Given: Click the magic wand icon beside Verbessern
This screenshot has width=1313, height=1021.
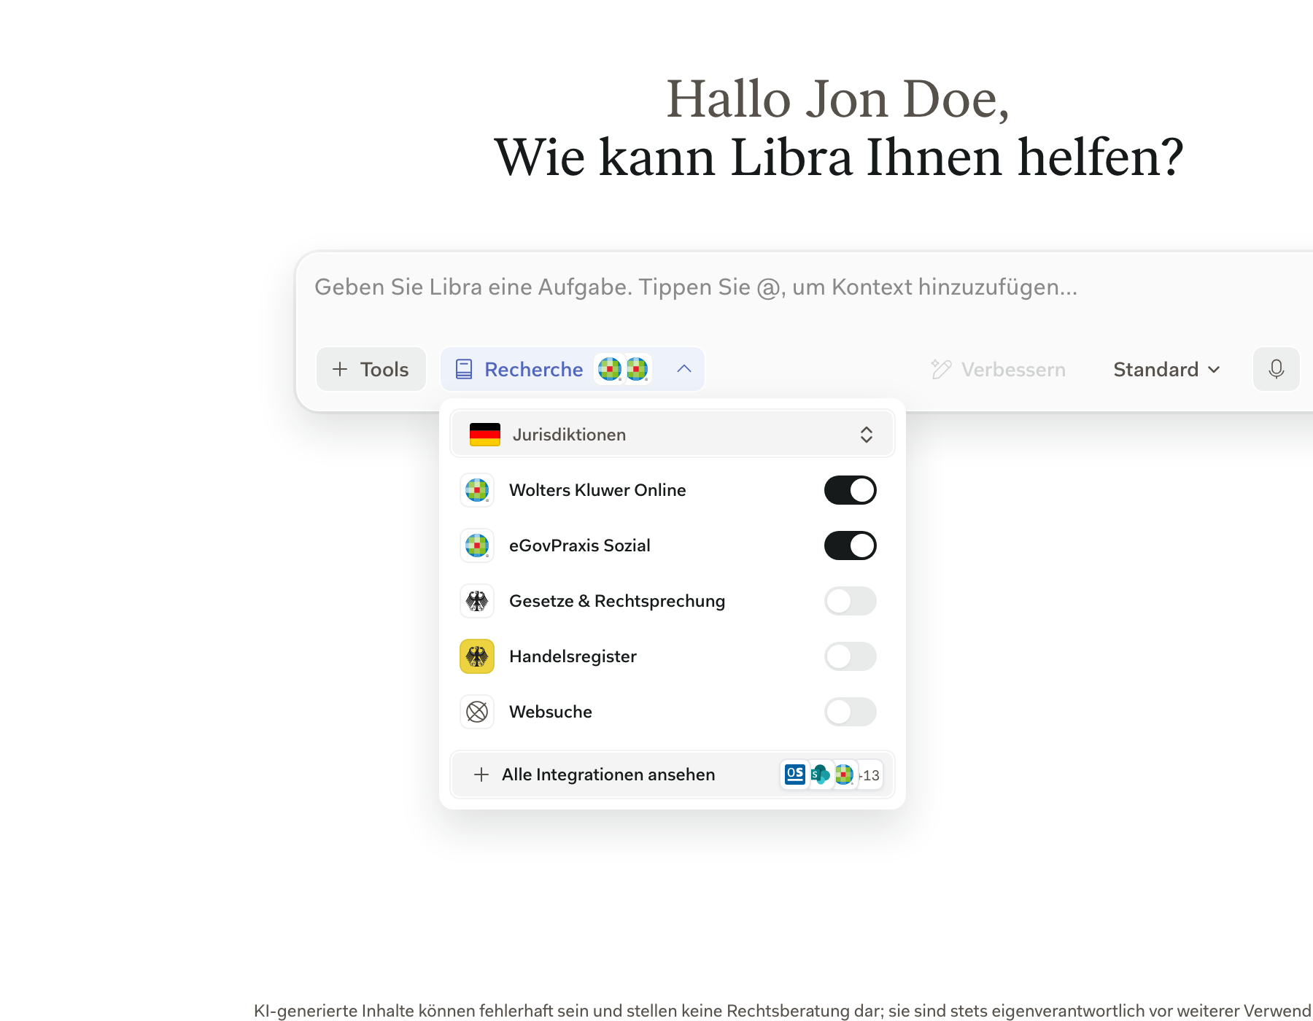Looking at the screenshot, I should 941,369.
